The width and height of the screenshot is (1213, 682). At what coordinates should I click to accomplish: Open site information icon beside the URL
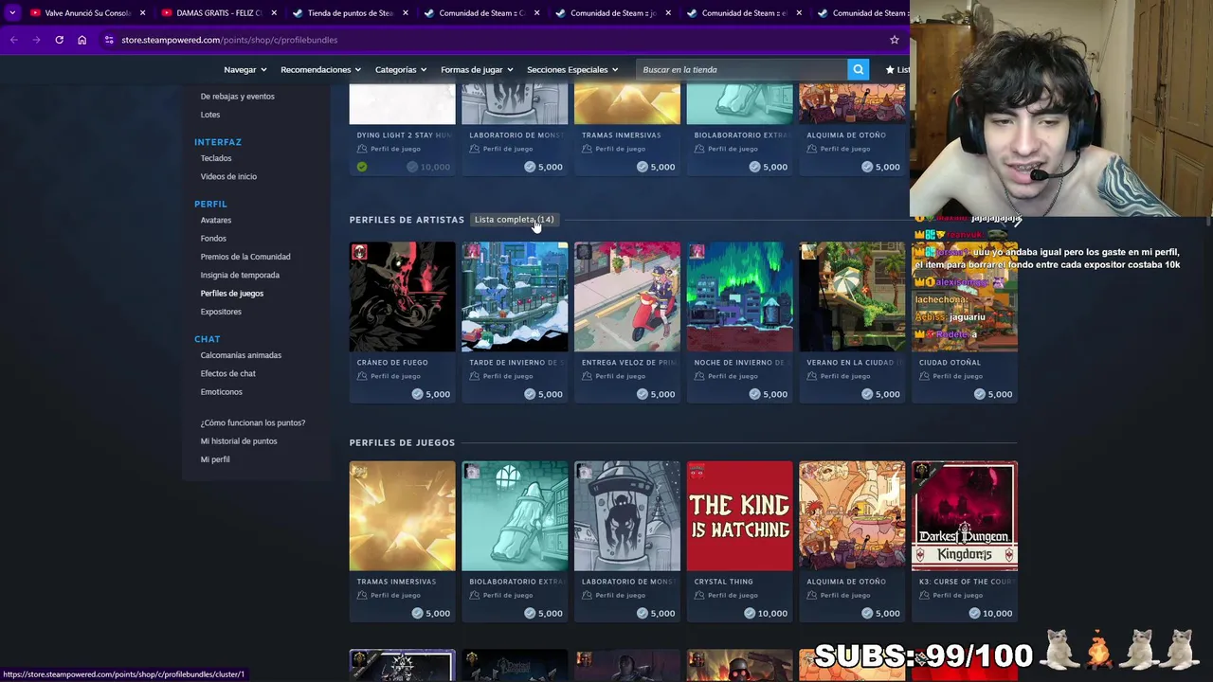109,40
